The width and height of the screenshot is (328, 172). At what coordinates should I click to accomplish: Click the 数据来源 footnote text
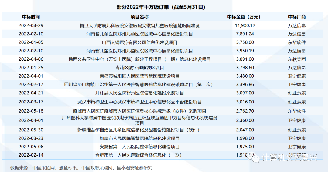point(81,167)
